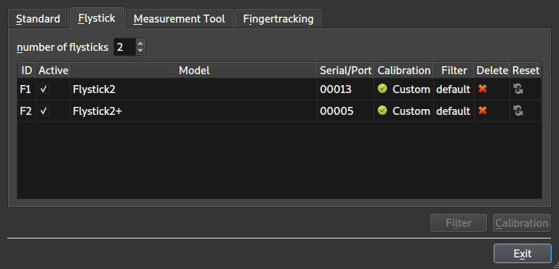Click the Calibration column header

pyautogui.click(x=404, y=71)
